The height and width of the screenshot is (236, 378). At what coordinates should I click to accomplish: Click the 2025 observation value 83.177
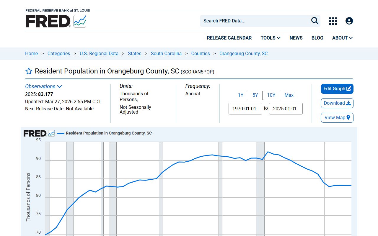point(45,94)
